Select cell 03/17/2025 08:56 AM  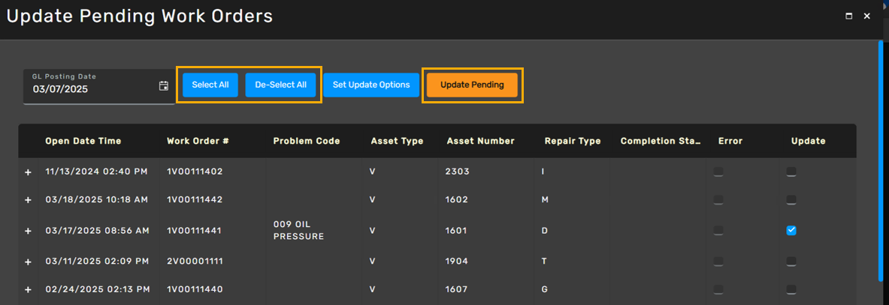click(x=97, y=230)
